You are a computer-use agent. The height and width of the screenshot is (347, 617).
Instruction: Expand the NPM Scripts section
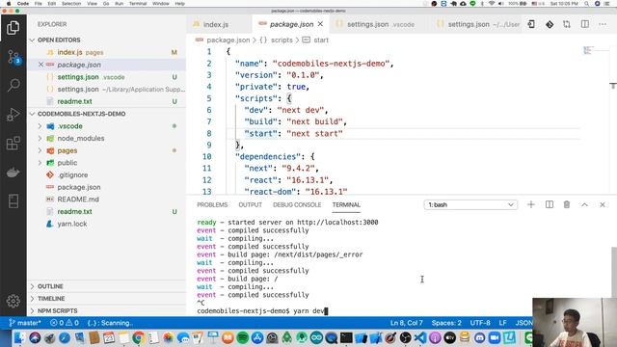pyautogui.click(x=33, y=310)
